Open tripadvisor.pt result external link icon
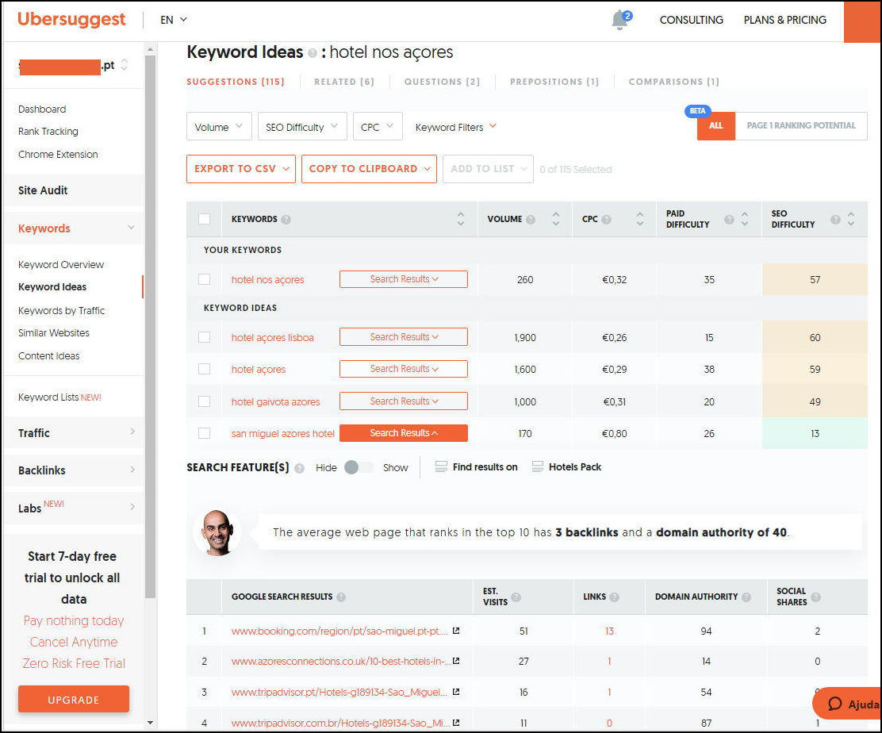Image resolution: width=882 pixels, height=733 pixels. 456,692
